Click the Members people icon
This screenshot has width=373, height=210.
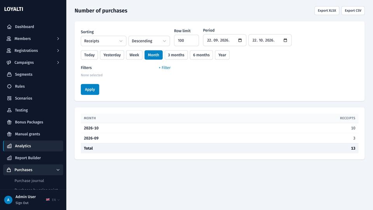9,38
